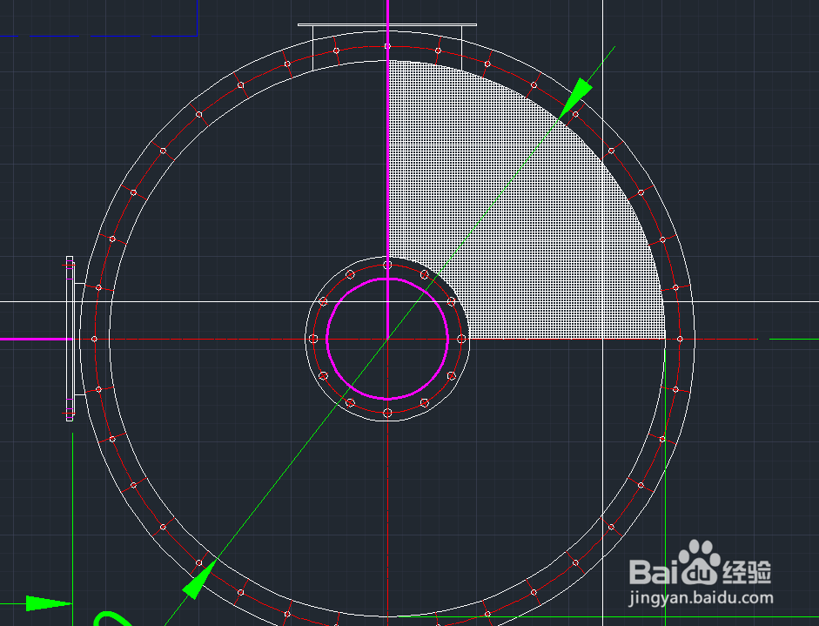819x626 pixels.
Task: Select the green diagonal dimension line
Action: [x=387, y=339]
